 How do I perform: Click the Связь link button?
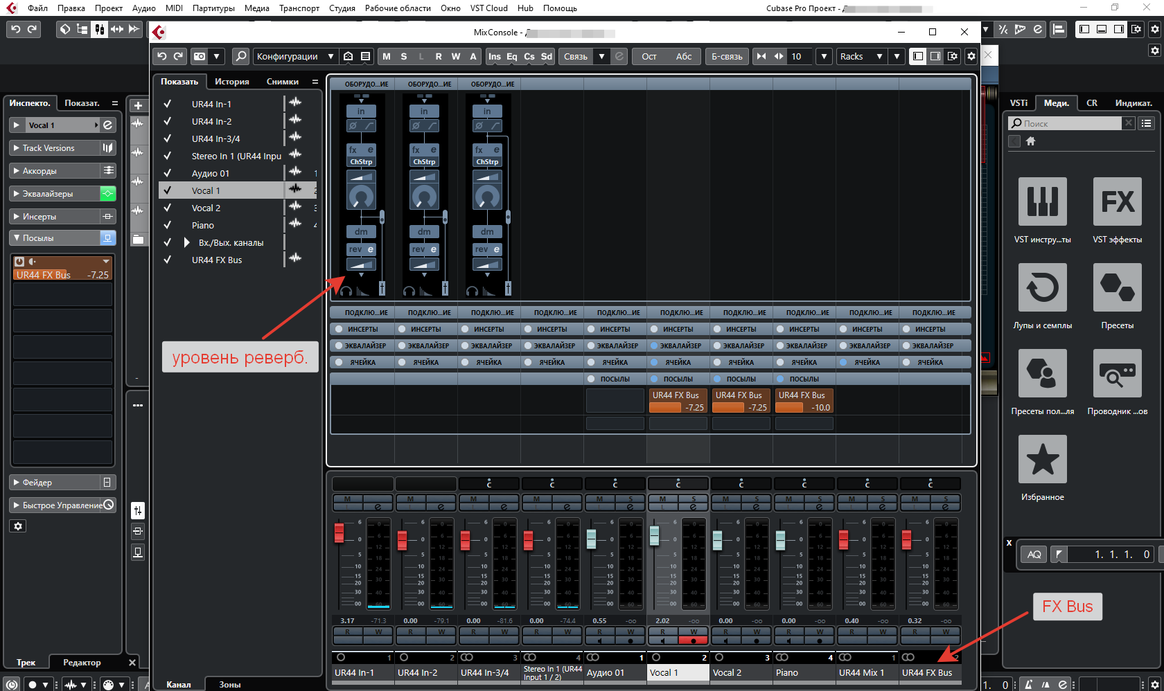pos(576,56)
